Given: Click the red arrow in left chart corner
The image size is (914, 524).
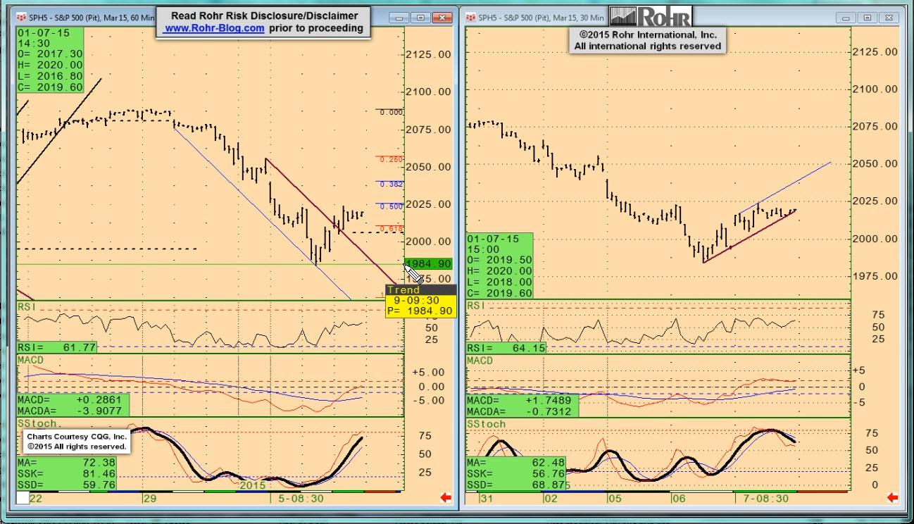Looking at the screenshot, I should [445, 498].
